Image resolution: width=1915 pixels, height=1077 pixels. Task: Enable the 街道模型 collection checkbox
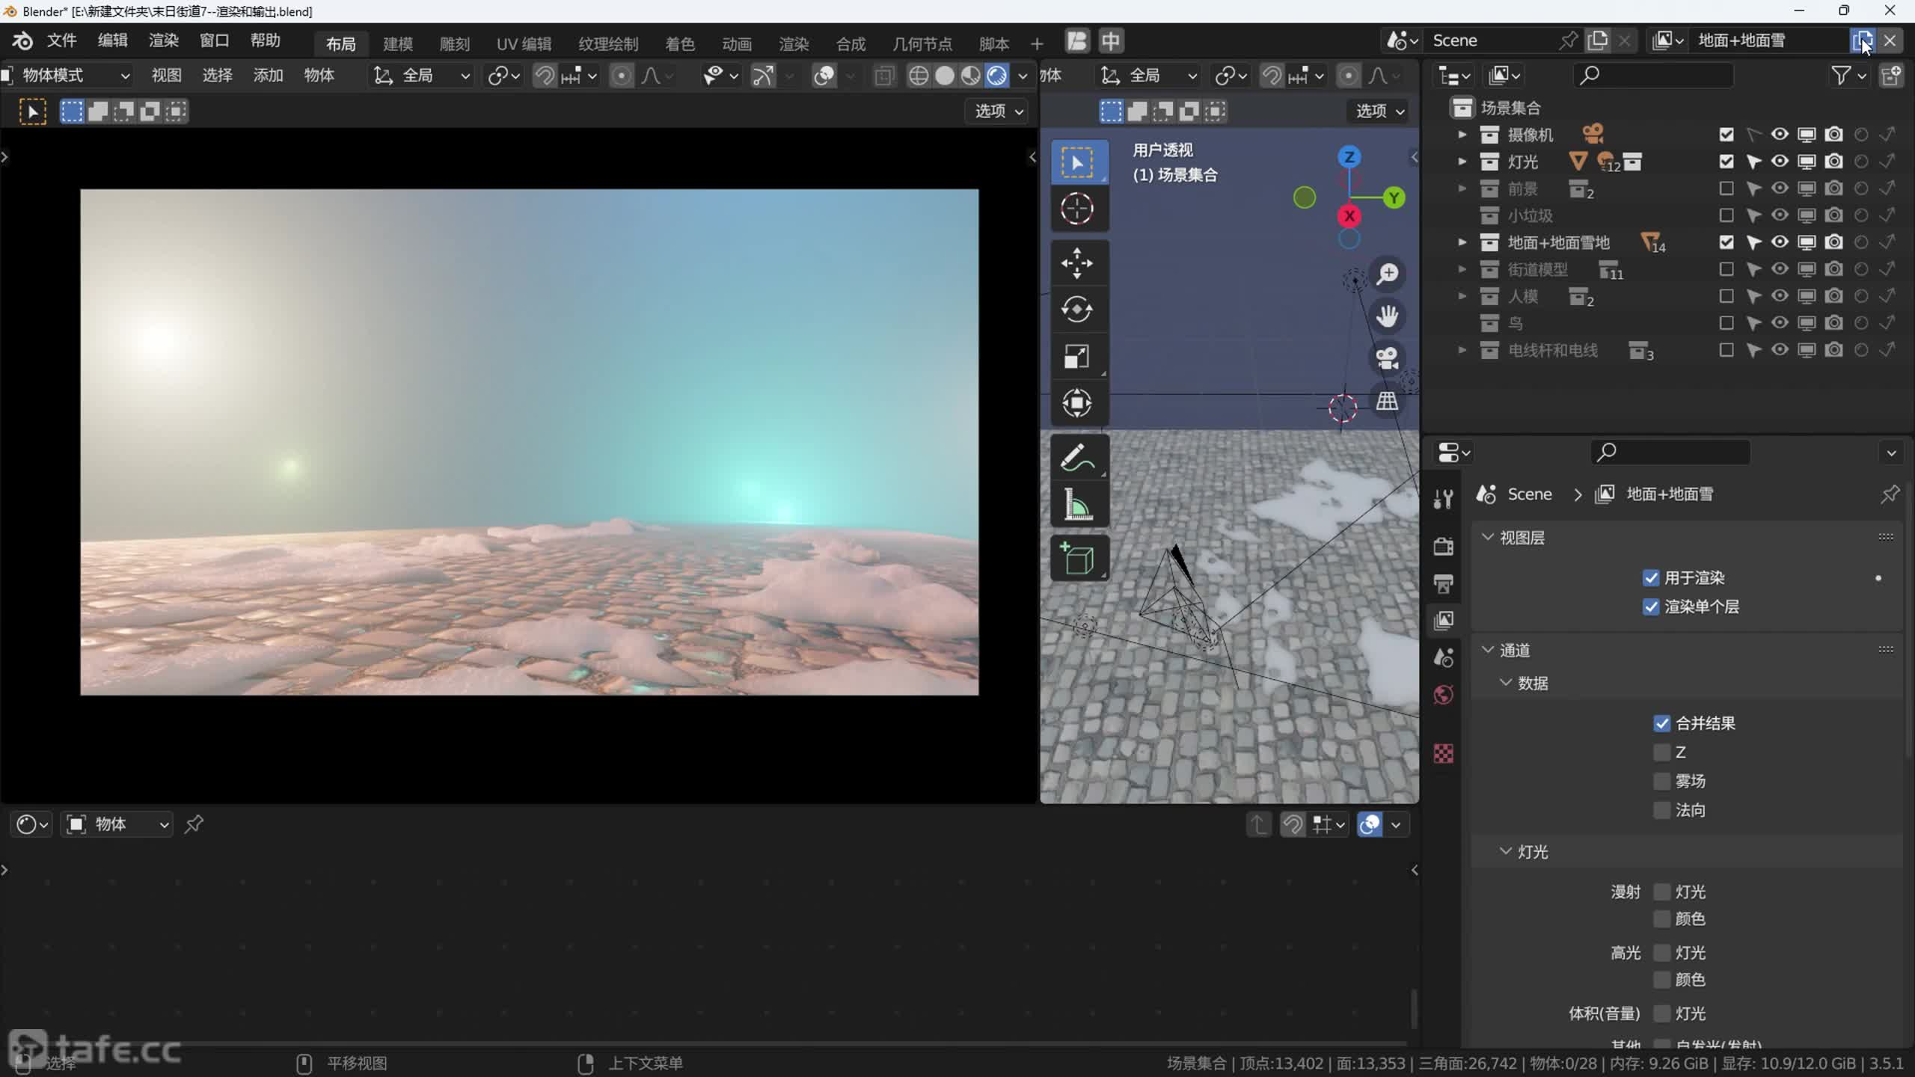coord(1726,269)
